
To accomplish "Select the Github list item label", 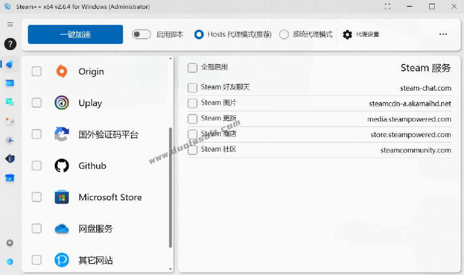I will pos(92,166).
